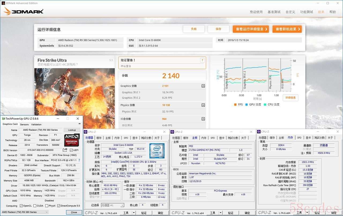Toggle the OpenCL checkbox in GPU-Z

tap(21, 206)
